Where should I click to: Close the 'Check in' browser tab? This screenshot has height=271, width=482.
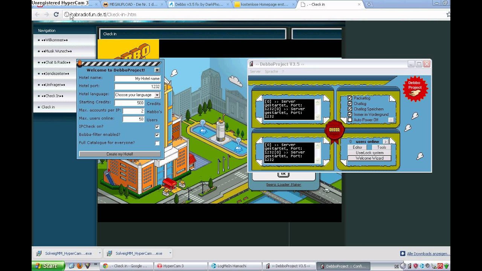tap(359, 5)
